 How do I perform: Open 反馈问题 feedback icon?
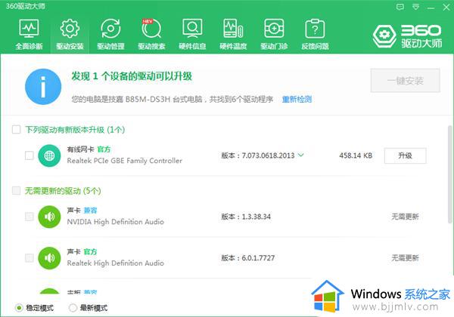(315, 28)
